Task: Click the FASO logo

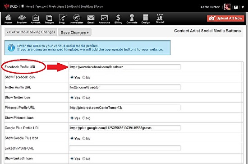Action: coord(11,6)
